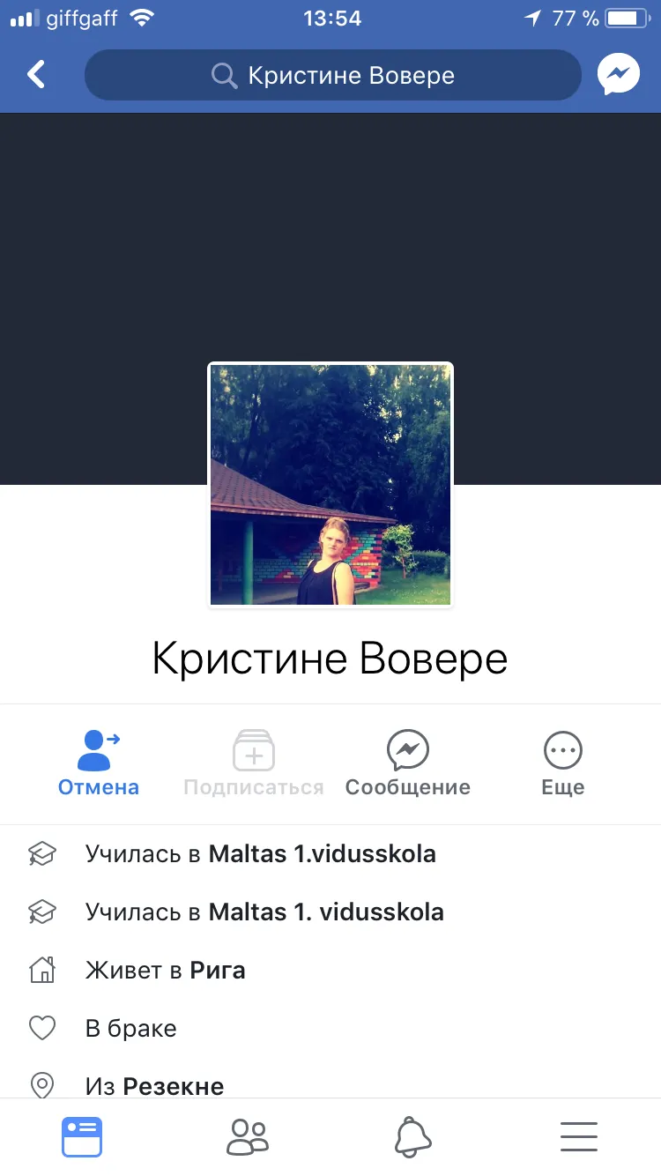Open the Еще more options menu

(563, 751)
